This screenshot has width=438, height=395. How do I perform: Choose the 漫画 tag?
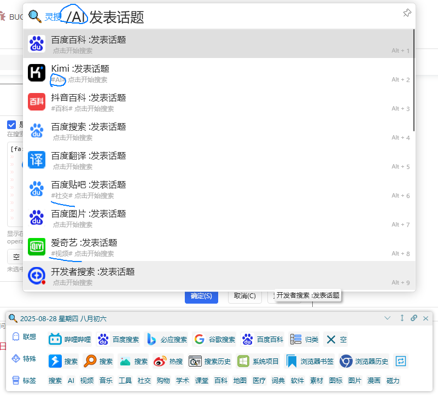pyautogui.click(x=374, y=380)
